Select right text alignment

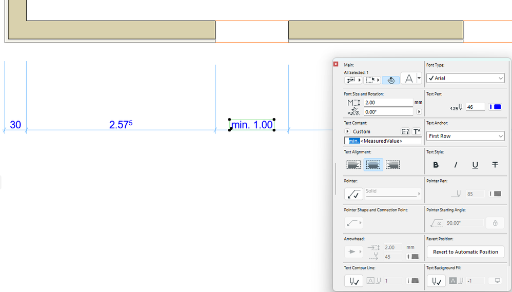392,165
